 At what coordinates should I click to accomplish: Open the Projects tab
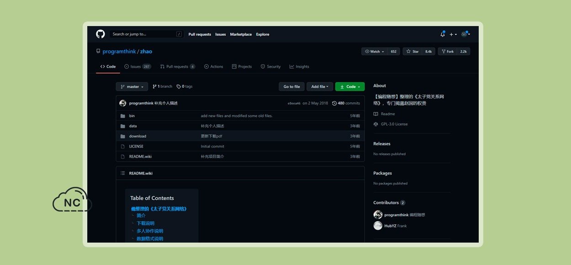242,67
